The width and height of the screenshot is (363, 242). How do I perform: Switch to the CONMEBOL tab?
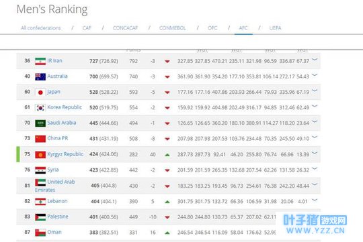click(173, 28)
